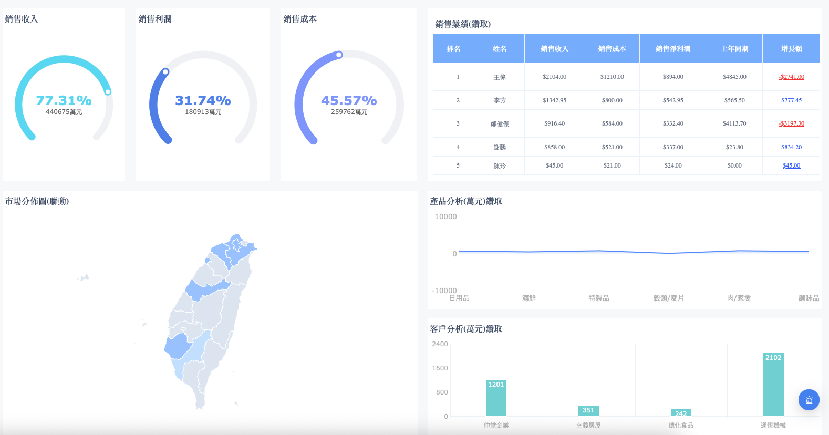Click the blue floating alarm bell button

coord(809,400)
